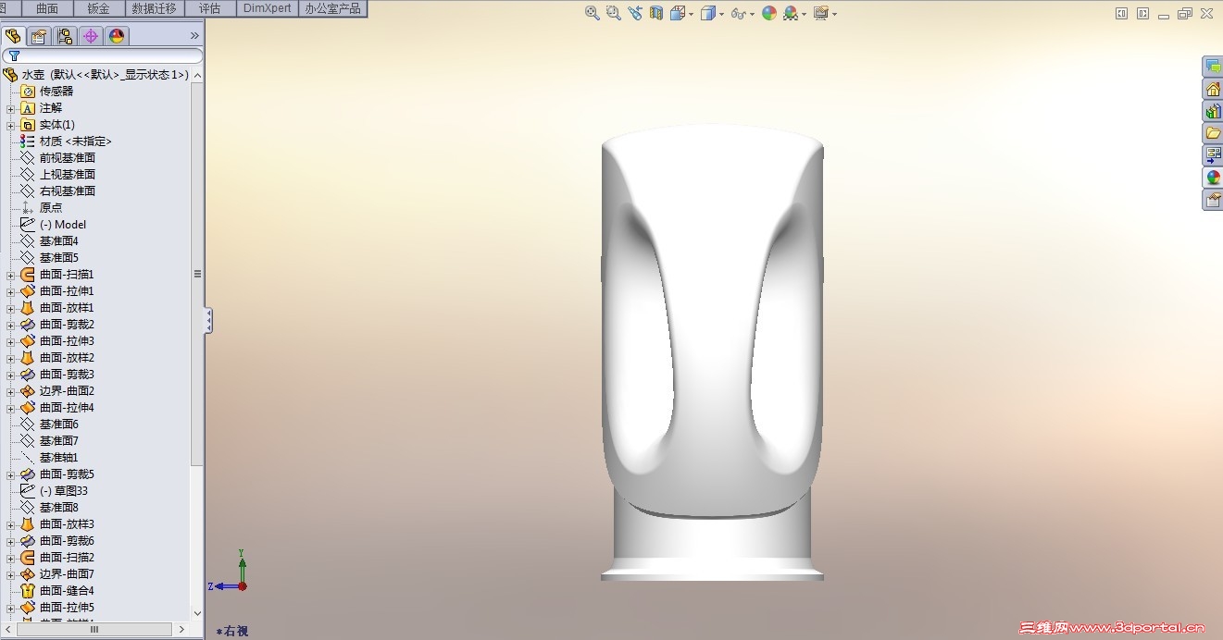Open the ConfigurationManager tab
1223x640 pixels.
click(65, 36)
